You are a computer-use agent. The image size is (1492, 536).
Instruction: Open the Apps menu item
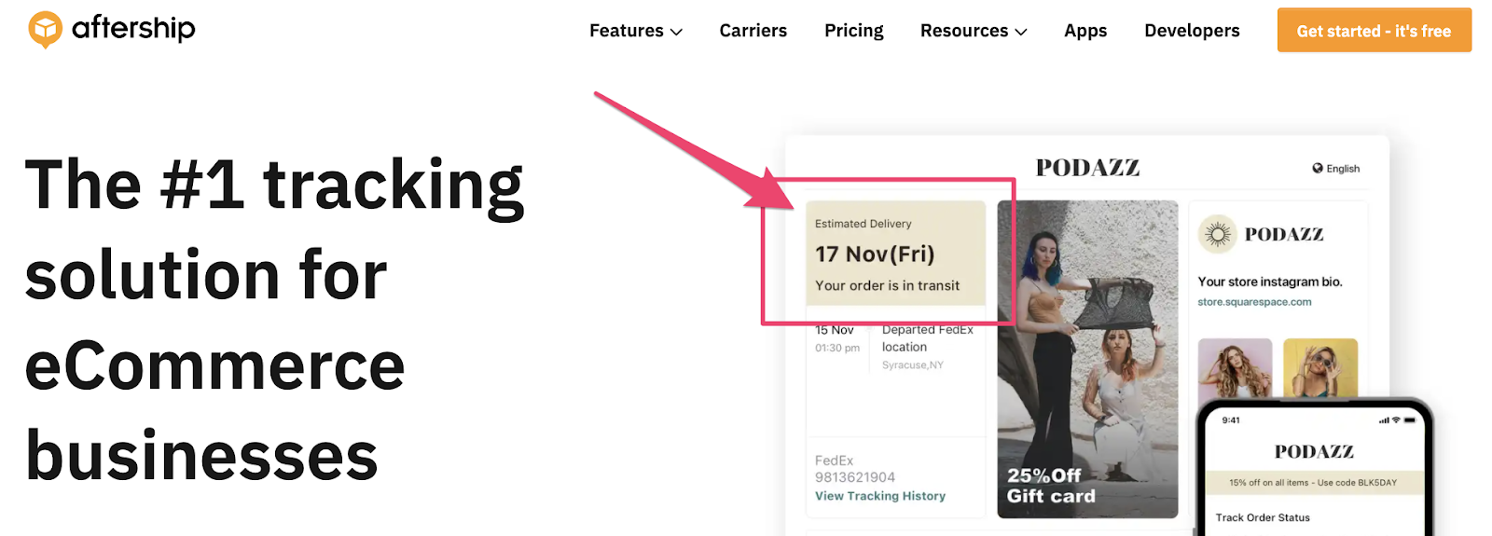1085,31
